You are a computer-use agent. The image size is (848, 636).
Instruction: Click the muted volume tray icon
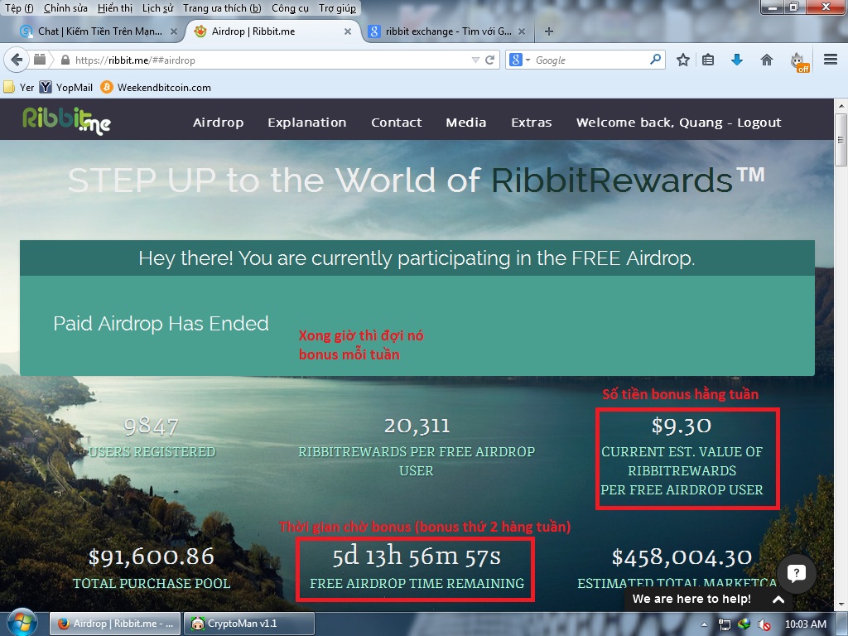click(x=764, y=624)
